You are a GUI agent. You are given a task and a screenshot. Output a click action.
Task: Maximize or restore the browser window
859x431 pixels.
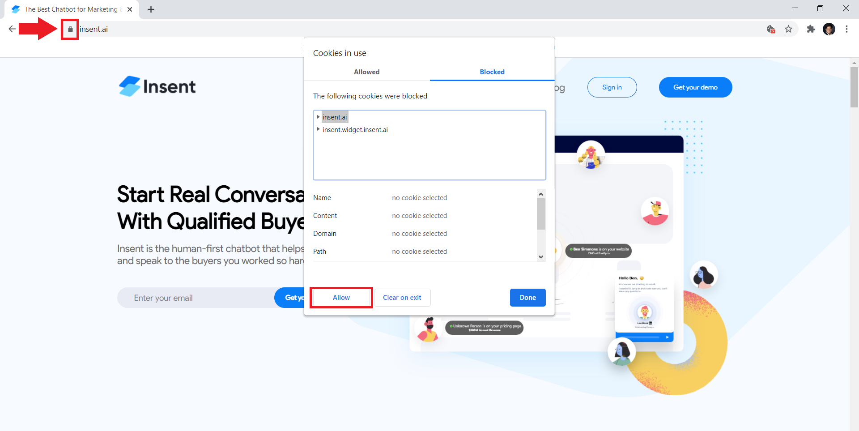[x=820, y=9]
